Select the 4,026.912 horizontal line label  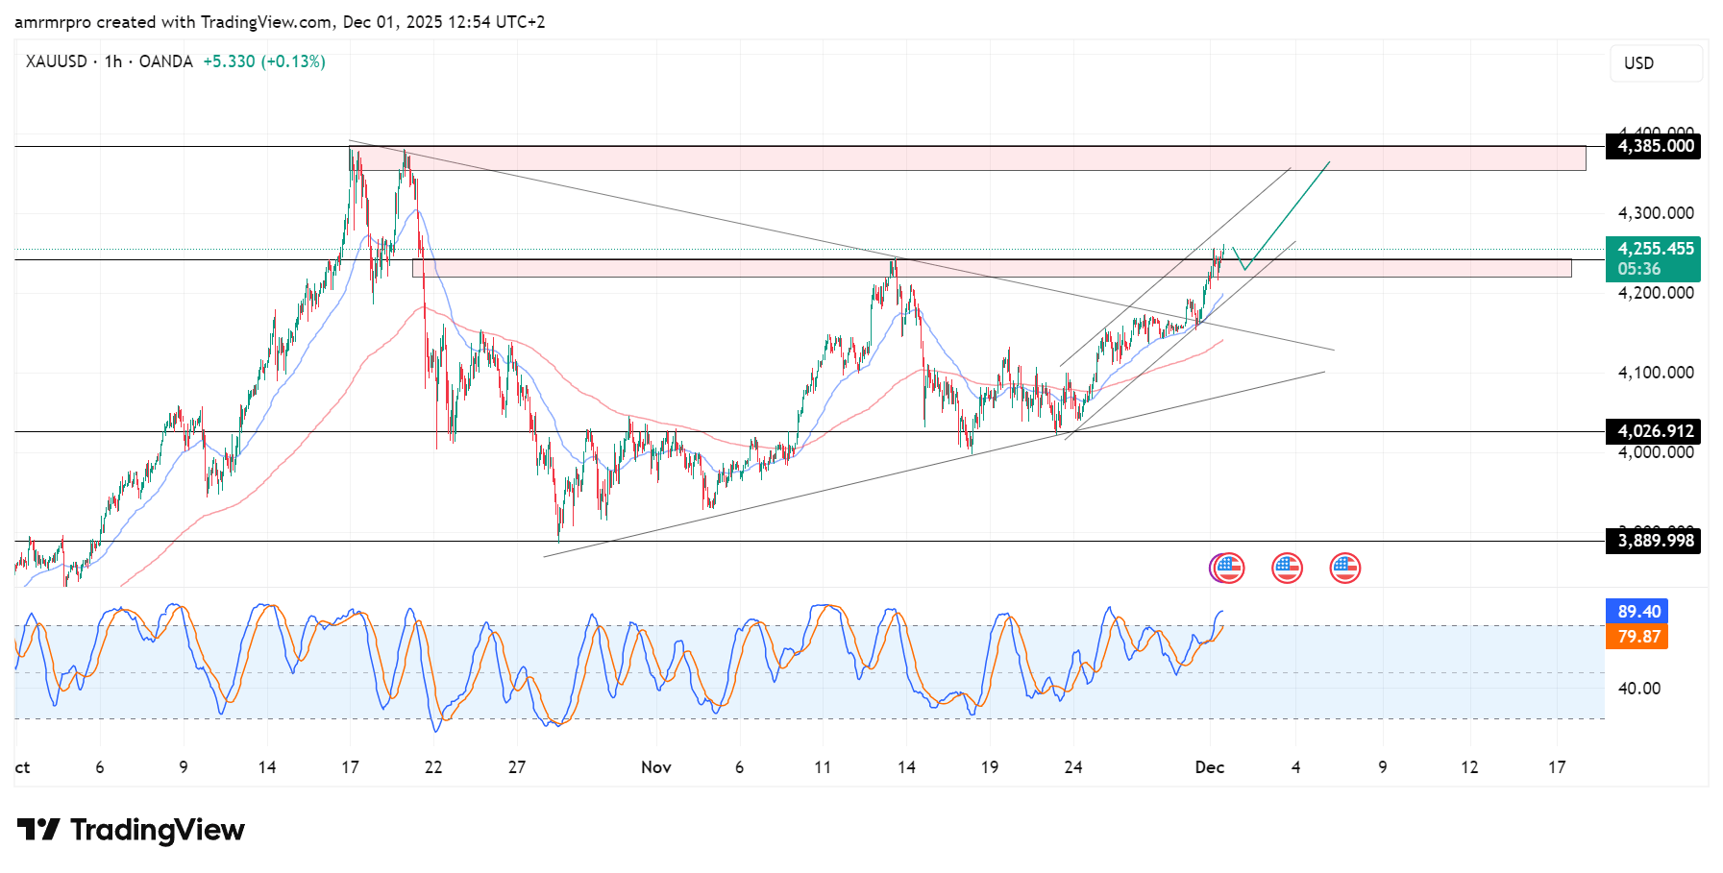(1655, 431)
